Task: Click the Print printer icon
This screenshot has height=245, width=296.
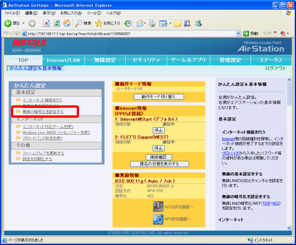Action: (x=152, y=23)
